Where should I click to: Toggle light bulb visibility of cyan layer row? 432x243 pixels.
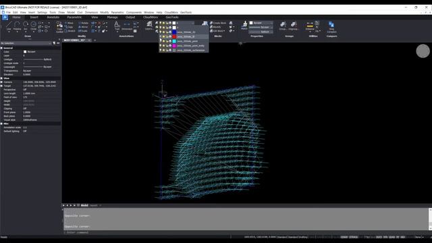[x=161, y=41]
